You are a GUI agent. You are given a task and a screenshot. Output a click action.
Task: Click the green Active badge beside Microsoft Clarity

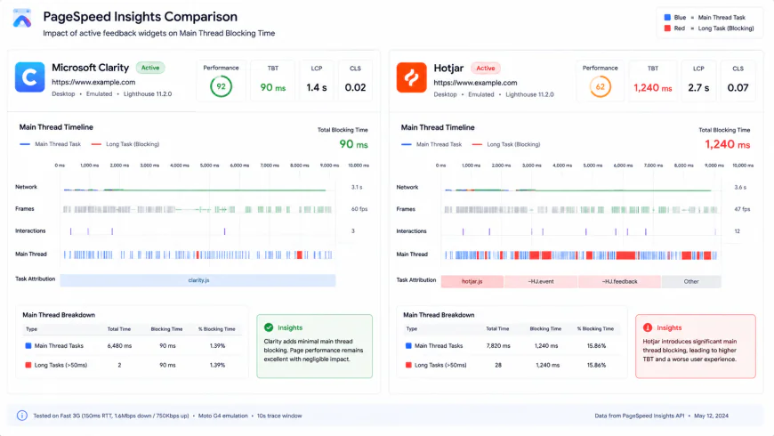click(150, 68)
